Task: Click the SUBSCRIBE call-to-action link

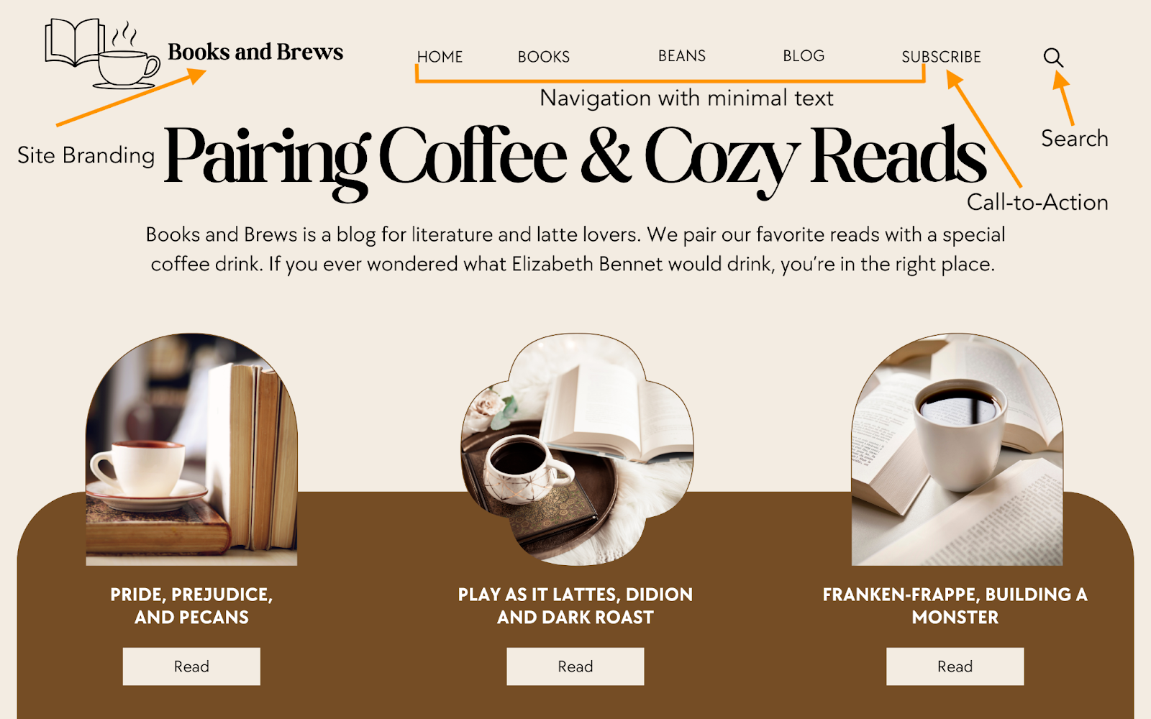Action: [x=941, y=57]
